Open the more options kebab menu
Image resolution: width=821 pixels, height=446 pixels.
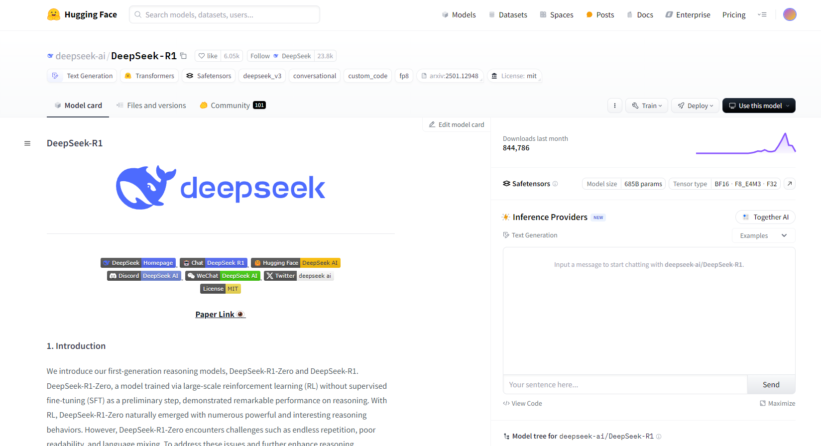tap(615, 106)
